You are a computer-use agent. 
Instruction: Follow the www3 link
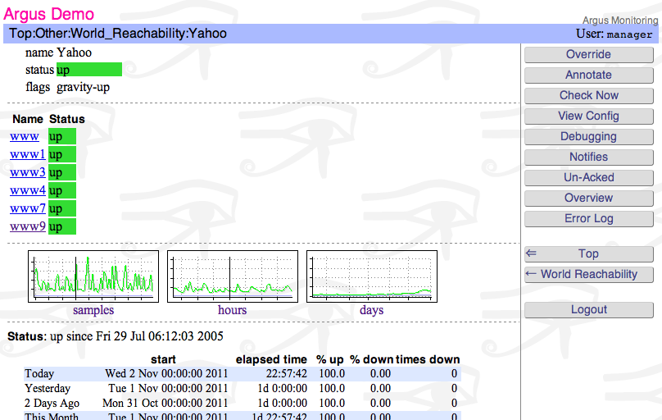pyautogui.click(x=27, y=172)
